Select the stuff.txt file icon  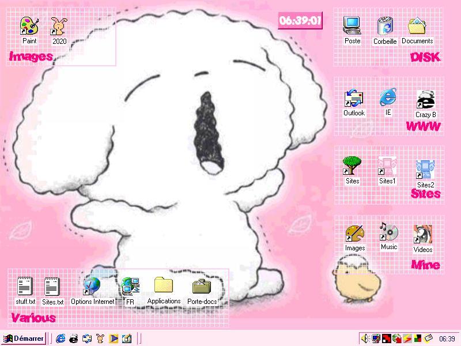[25, 286]
